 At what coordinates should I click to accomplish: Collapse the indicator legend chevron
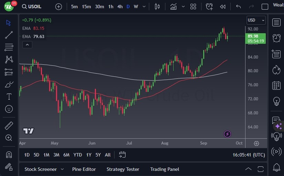click(27, 45)
